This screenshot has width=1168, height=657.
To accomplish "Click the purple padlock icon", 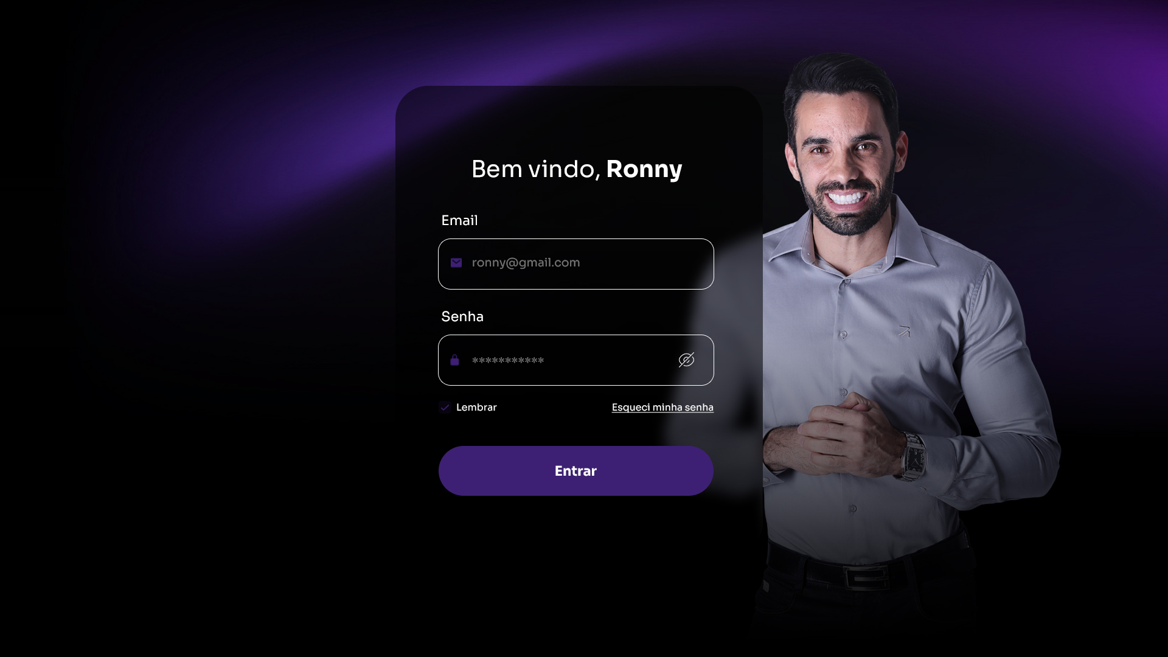I will (x=454, y=360).
